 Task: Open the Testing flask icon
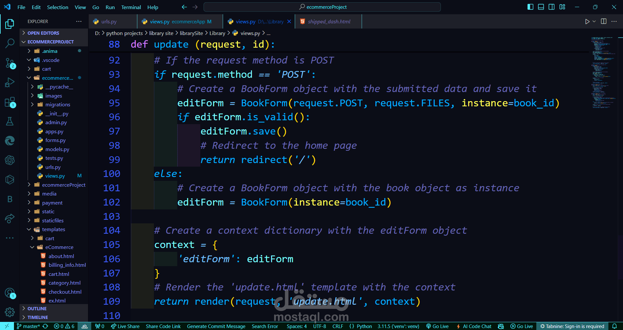tap(10, 122)
